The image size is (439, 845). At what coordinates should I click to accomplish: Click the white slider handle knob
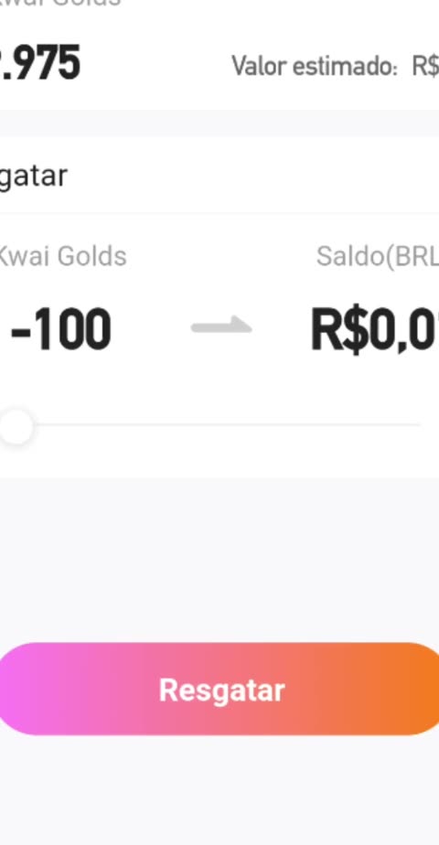tap(15, 426)
